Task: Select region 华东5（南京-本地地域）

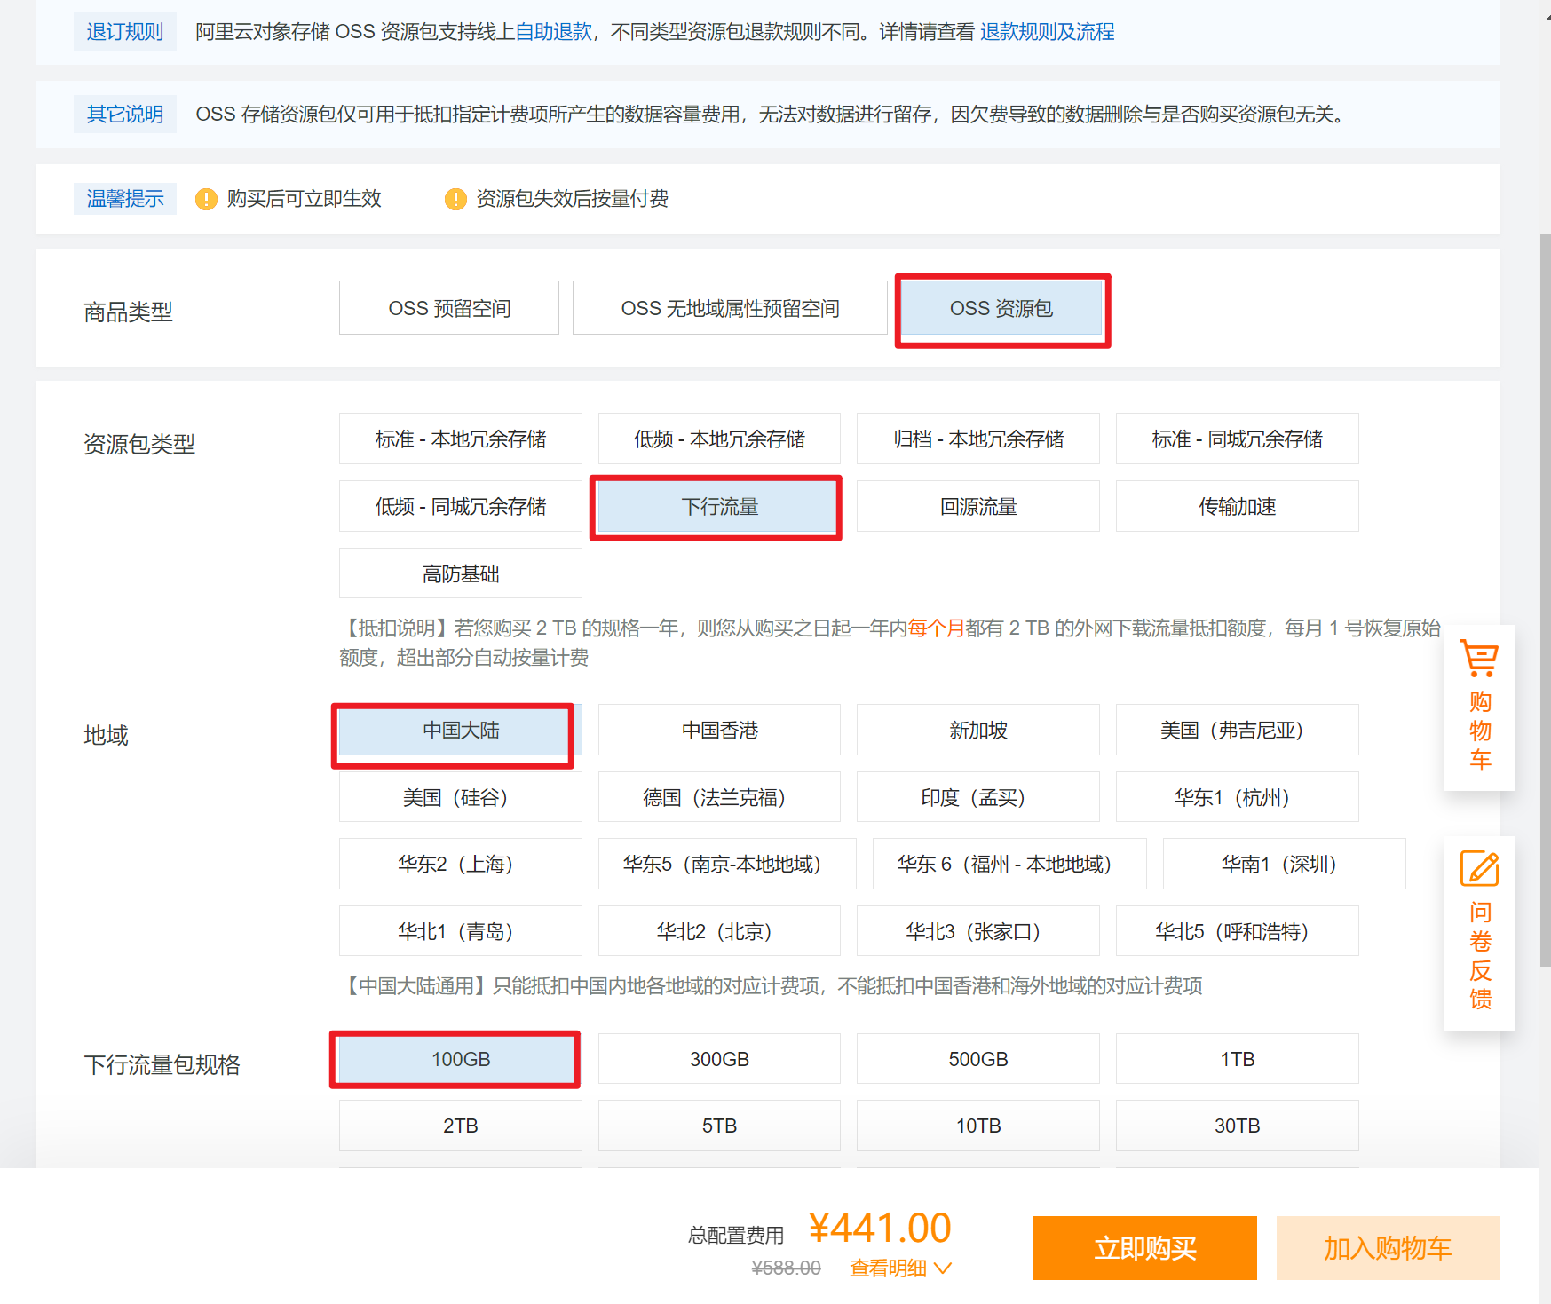Action: (x=727, y=864)
